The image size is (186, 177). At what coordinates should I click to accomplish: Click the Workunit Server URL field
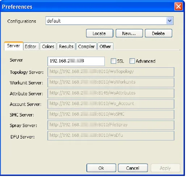point(111,83)
